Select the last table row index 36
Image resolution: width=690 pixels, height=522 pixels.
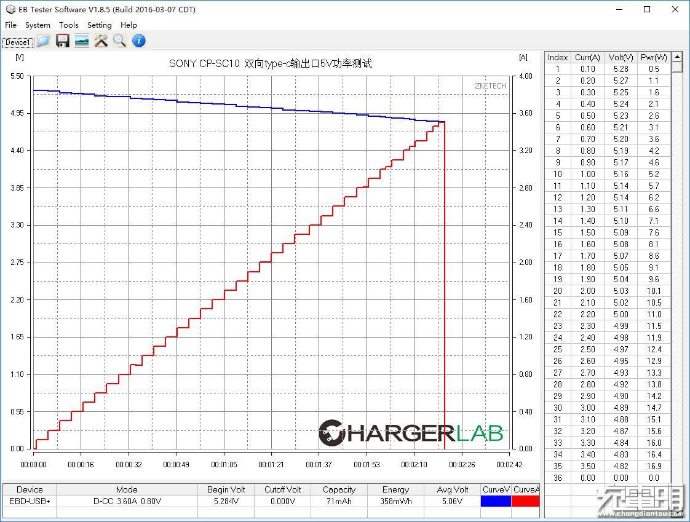coord(608,478)
